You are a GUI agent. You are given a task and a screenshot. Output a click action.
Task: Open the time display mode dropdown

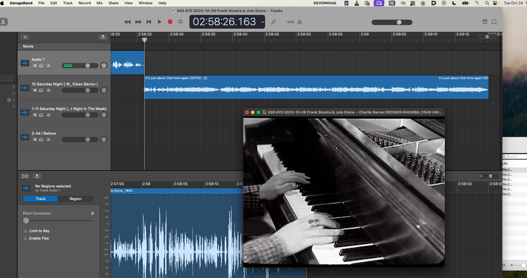262,22
